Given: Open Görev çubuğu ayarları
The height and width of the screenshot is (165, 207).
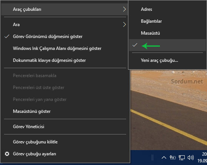Looking at the screenshot, I should 64,154.
